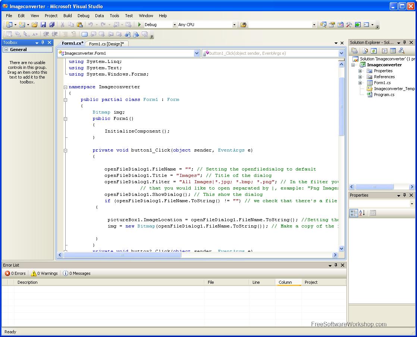This screenshot has height=337, width=417.
Task: Open the button1_Click member dropdown
Action: [x=342, y=53]
